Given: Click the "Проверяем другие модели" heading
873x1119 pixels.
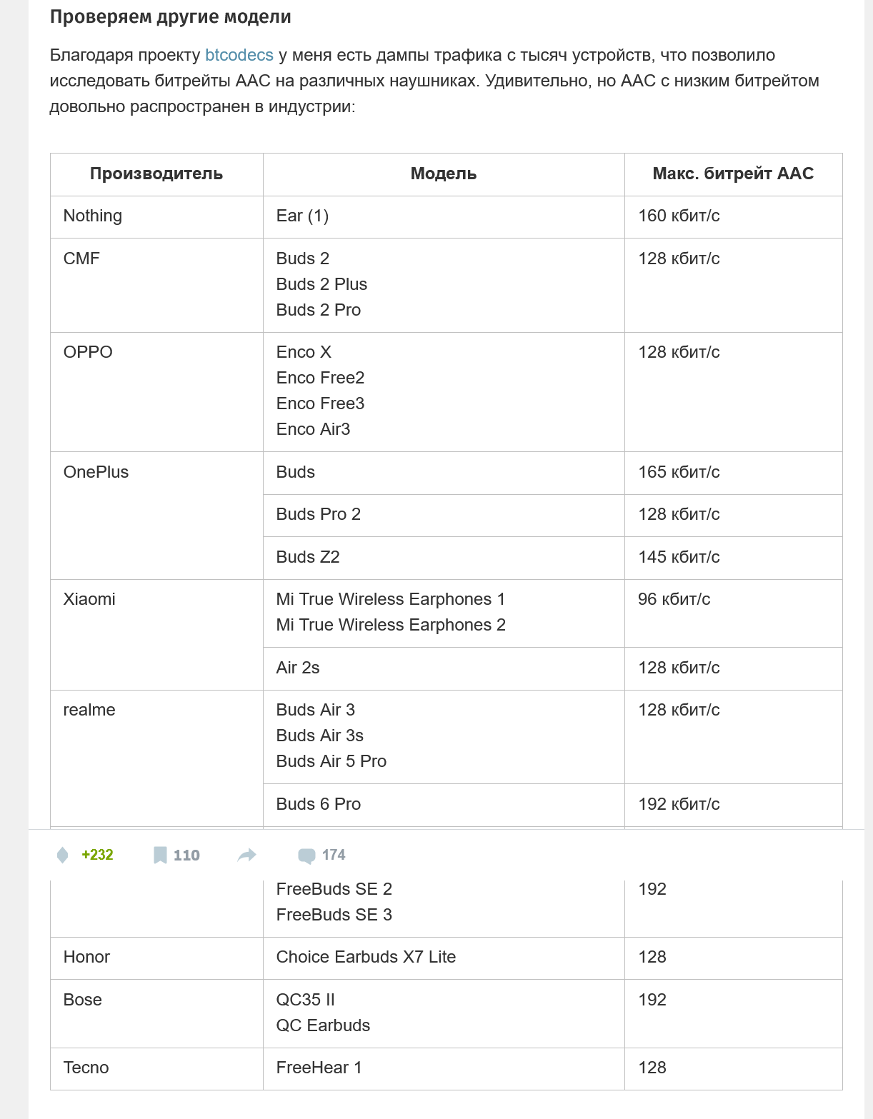Looking at the screenshot, I should (170, 16).
